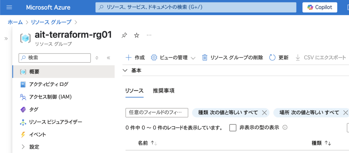
Task: Switch to 推奨事項 tab
Action: [164, 91]
